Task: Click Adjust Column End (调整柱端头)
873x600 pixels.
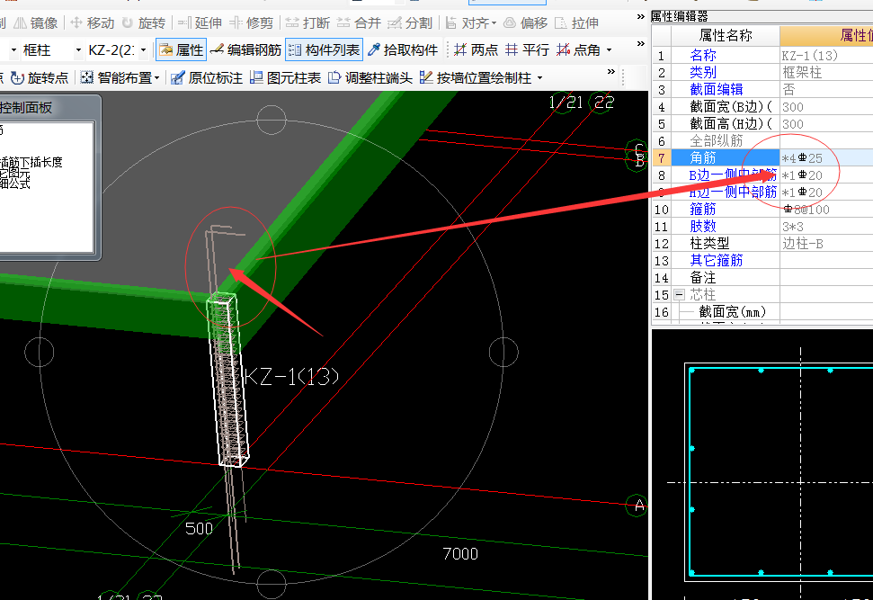Action: [x=370, y=78]
